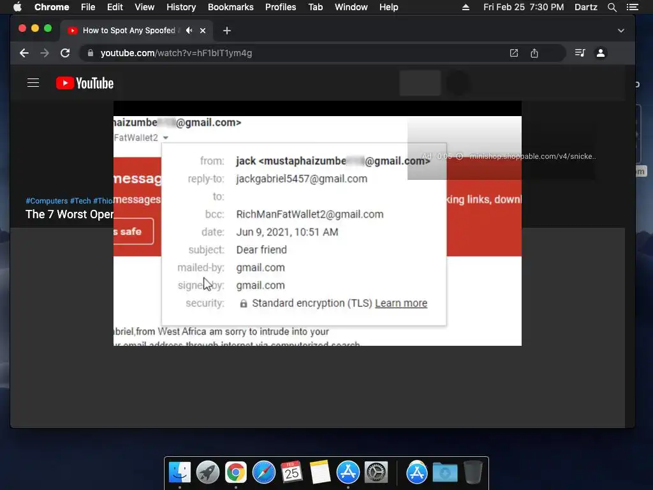Viewport: 653px width, 490px height.
Task: Click the "Dear friend" subject text
Action: point(261,249)
